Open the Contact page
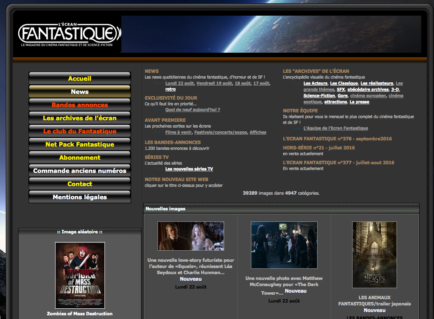The image size is (434, 319). (79, 184)
